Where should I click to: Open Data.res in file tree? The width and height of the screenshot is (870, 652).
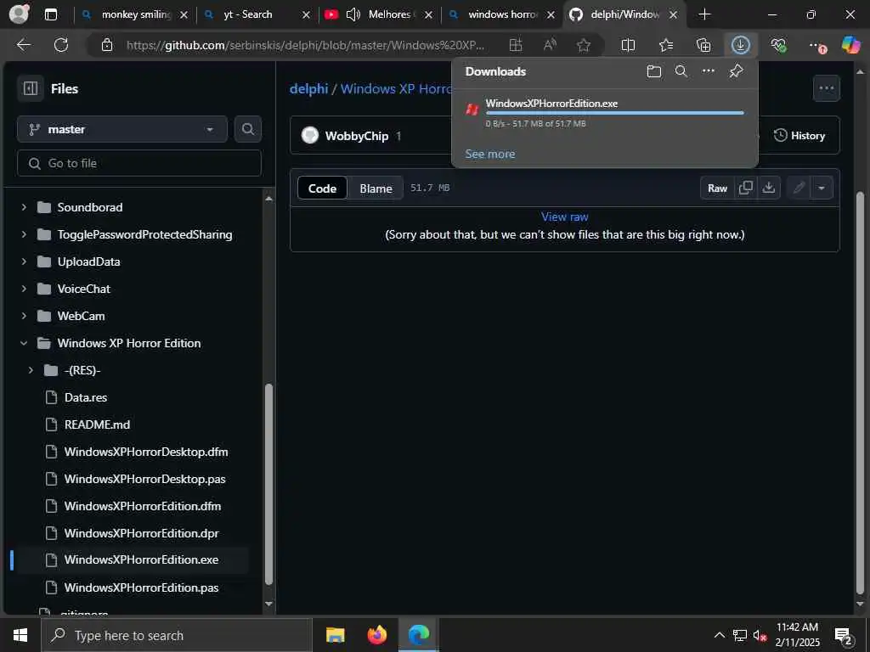(x=86, y=397)
